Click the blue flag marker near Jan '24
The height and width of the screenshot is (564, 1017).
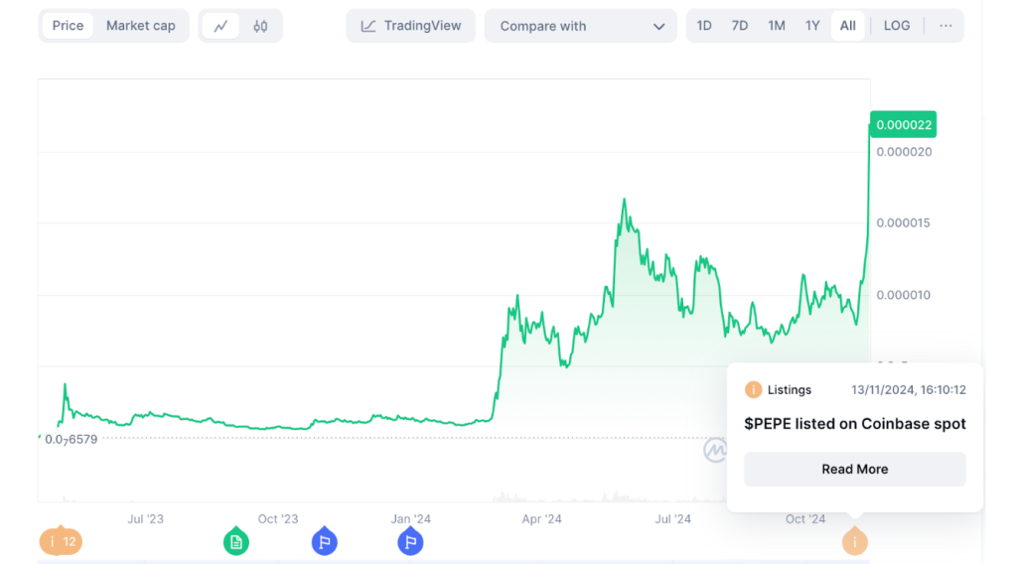pyautogui.click(x=411, y=541)
